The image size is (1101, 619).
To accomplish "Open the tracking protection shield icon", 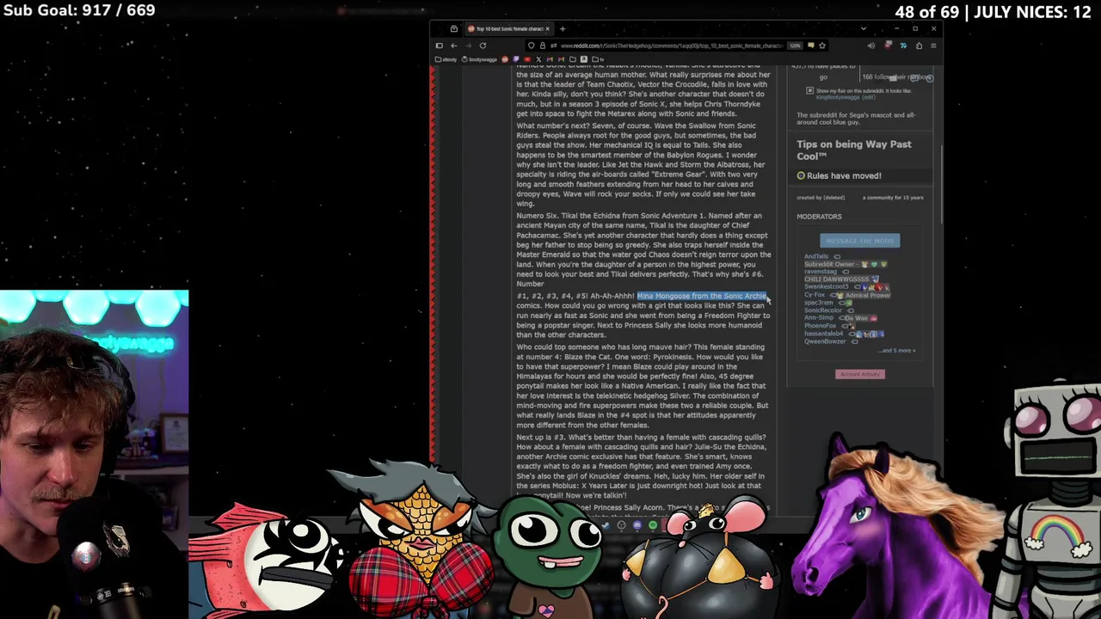I will [531, 46].
